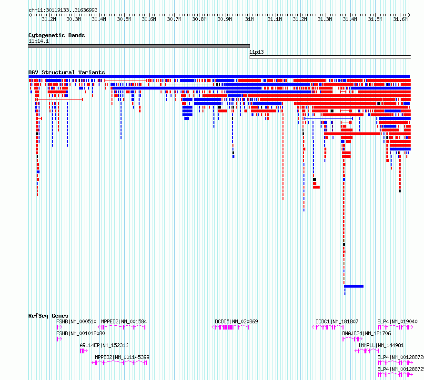This screenshot has width=424, height=380.
Task: Click the 30.5M ruler tick label
Action: [124, 19]
